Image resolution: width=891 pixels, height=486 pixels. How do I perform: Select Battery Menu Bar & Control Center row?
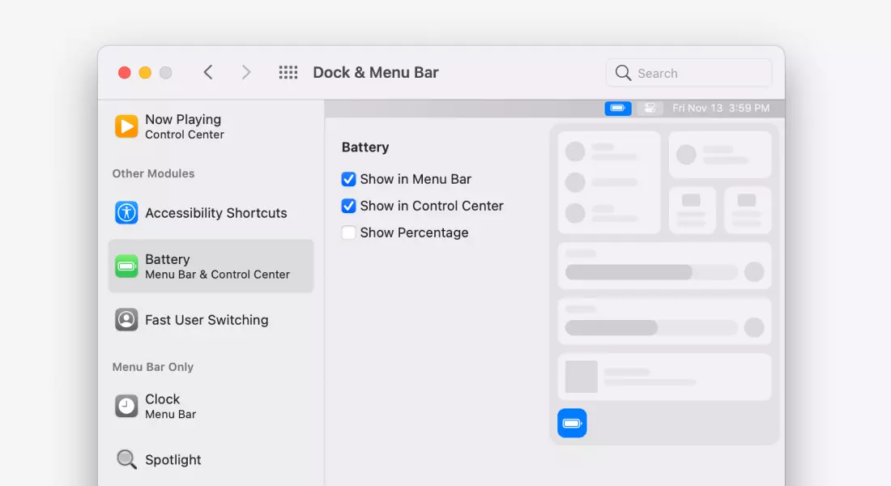[211, 266]
